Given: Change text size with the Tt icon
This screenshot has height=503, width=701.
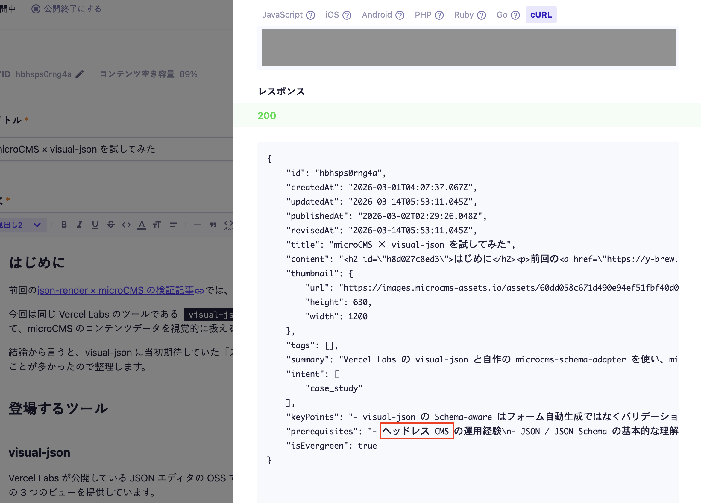Looking at the screenshot, I should (x=157, y=225).
